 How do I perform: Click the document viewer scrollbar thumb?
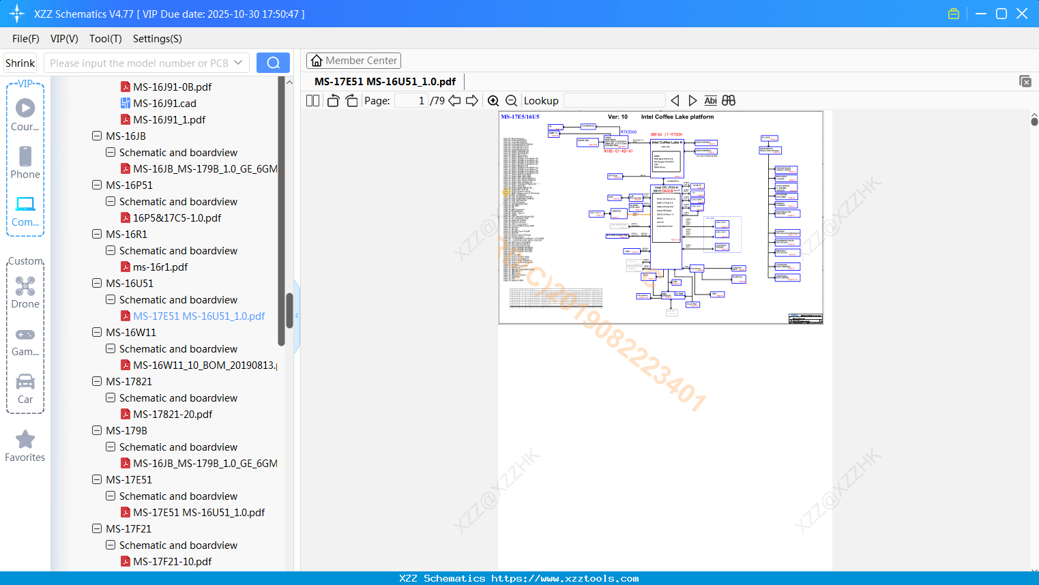[1034, 121]
